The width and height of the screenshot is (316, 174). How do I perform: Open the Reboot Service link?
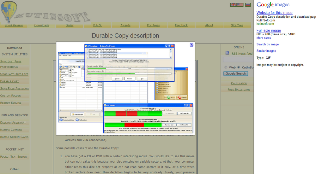tap(11, 103)
